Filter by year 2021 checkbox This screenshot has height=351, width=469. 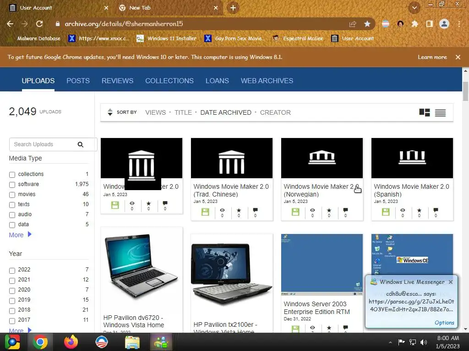point(12,281)
